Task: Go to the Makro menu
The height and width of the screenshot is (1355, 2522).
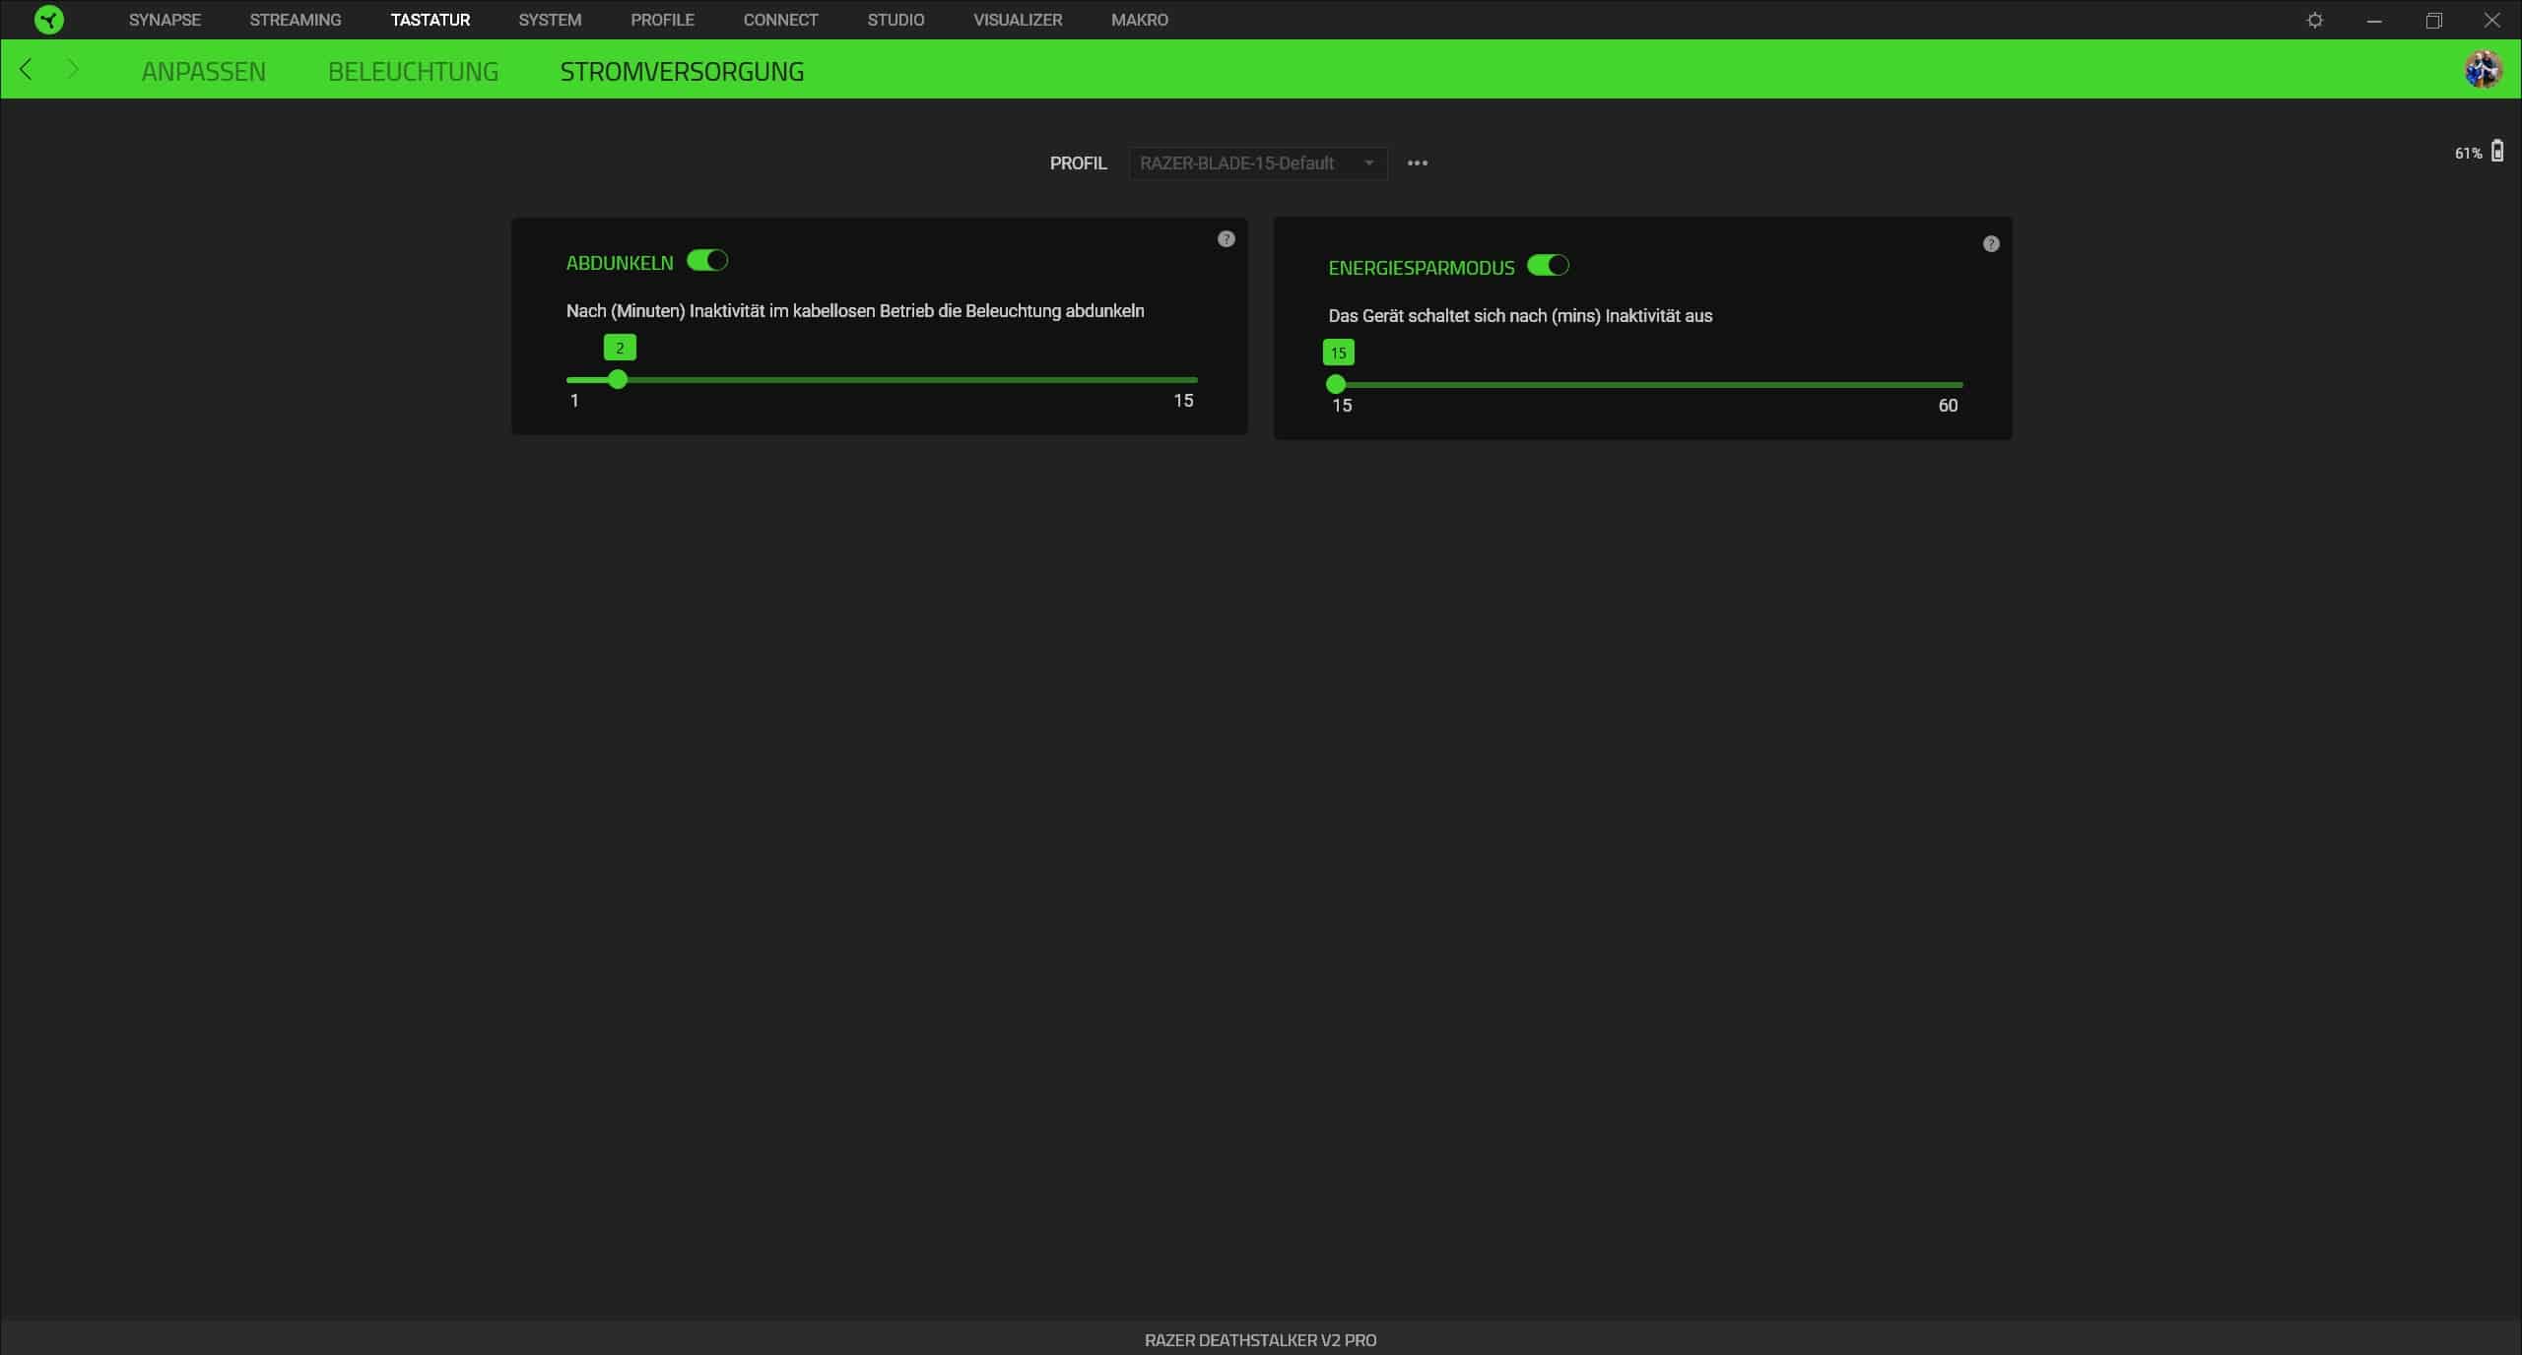Action: (x=1139, y=20)
